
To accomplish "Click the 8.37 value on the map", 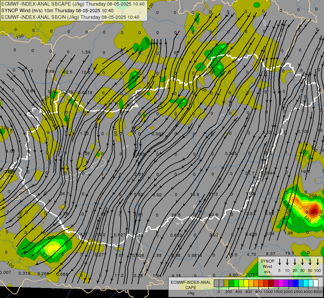I will pyautogui.click(x=270, y=254).
